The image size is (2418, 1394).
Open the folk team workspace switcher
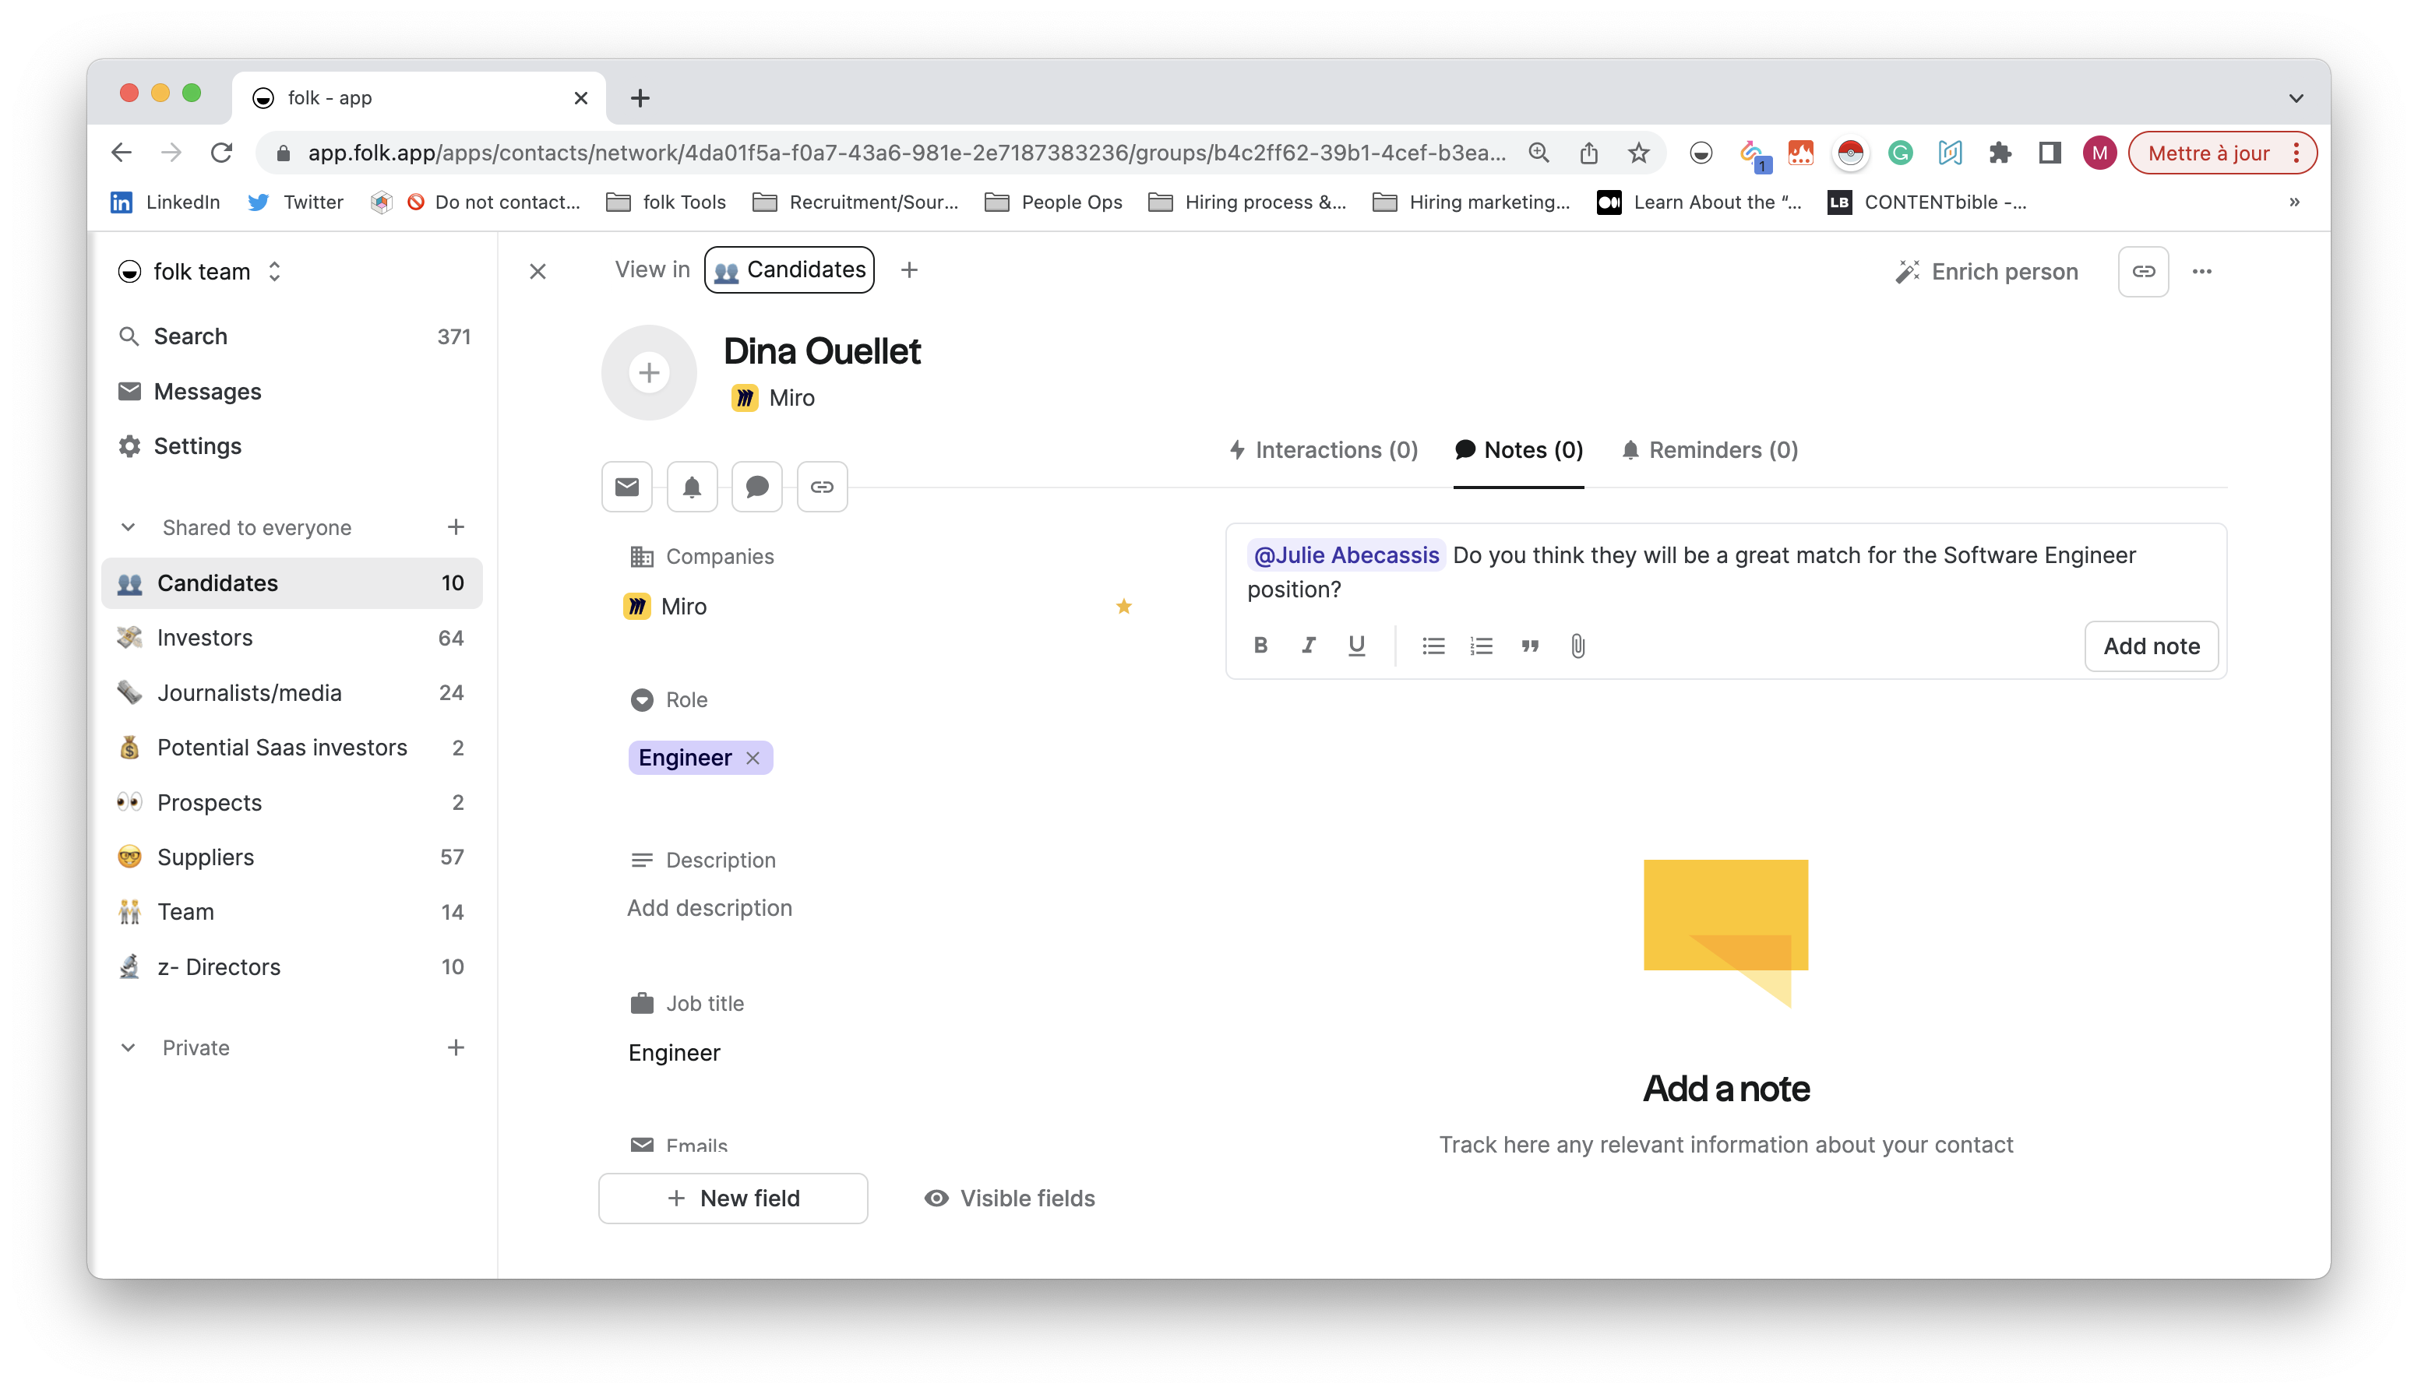(x=199, y=272)
